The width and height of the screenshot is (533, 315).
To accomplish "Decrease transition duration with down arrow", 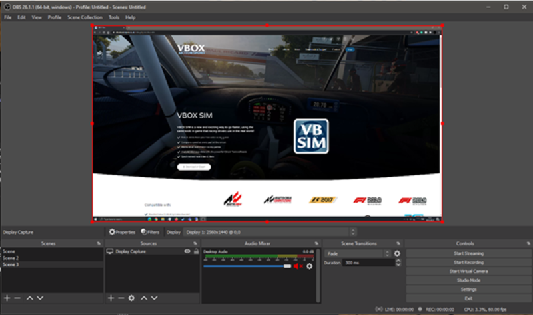I will (398, 264).
